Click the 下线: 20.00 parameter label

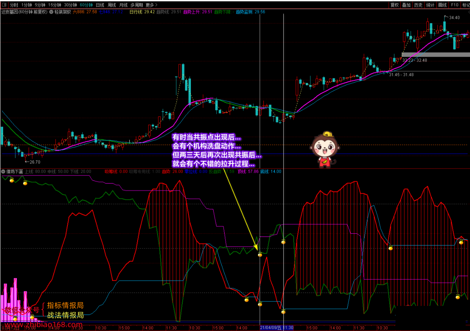click(81, 171)
